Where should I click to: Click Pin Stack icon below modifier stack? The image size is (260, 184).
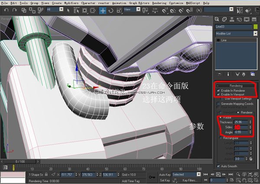[220, 74]
